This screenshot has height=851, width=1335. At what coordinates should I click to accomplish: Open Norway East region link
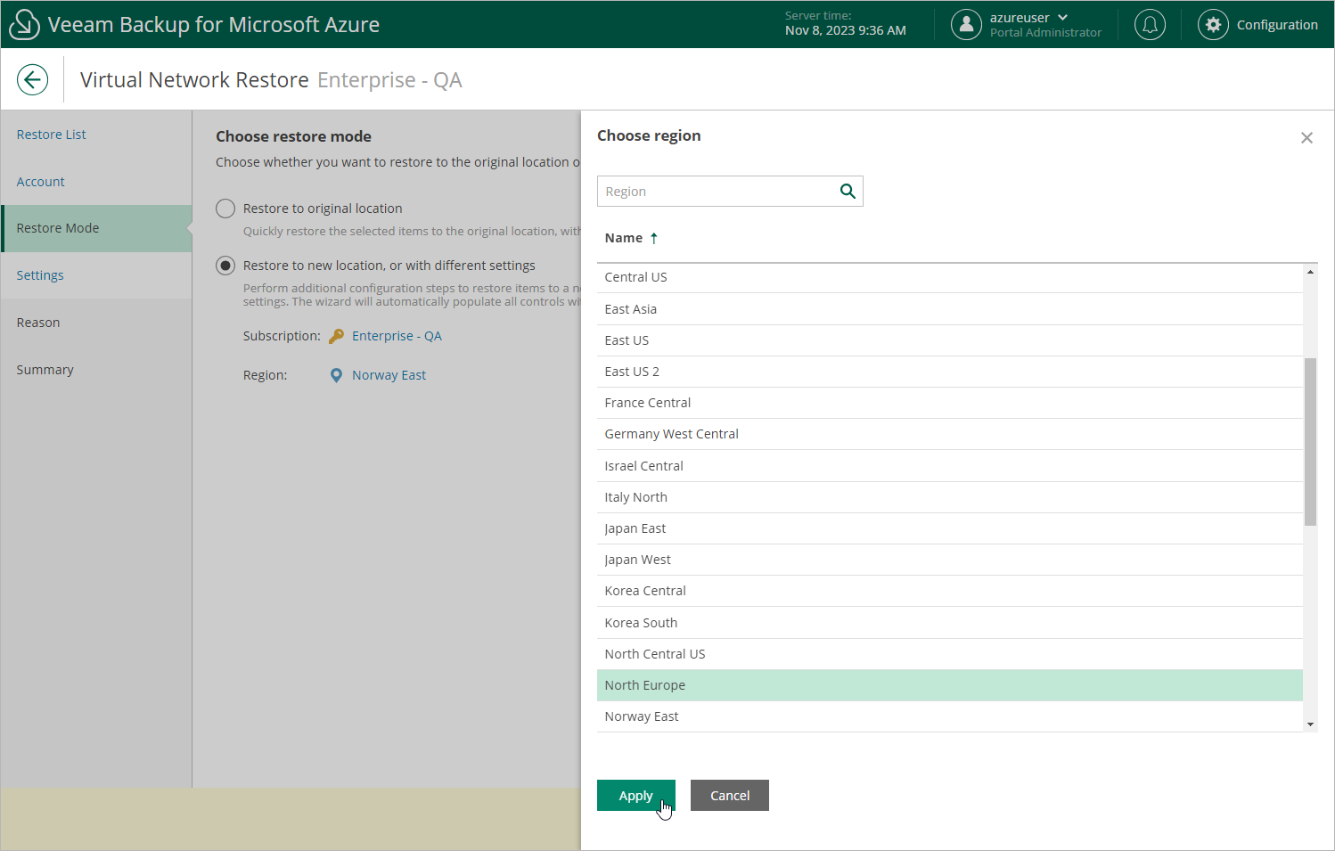click(389, 375)
